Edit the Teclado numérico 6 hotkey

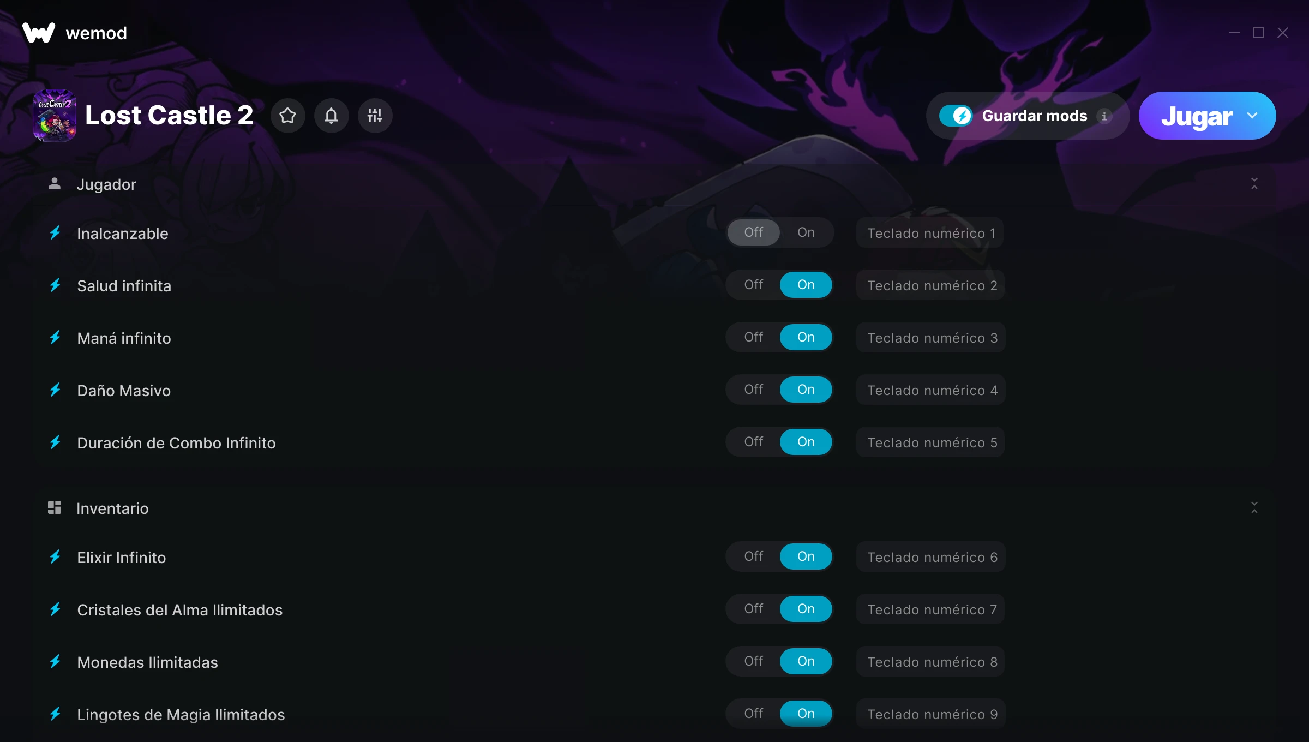(932, 557)
